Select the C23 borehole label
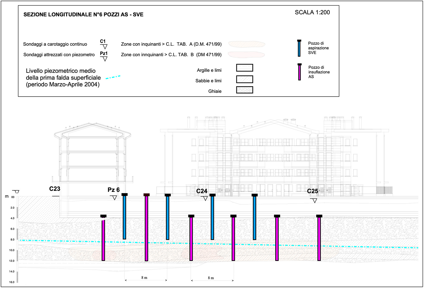 (x=55, y=189)
